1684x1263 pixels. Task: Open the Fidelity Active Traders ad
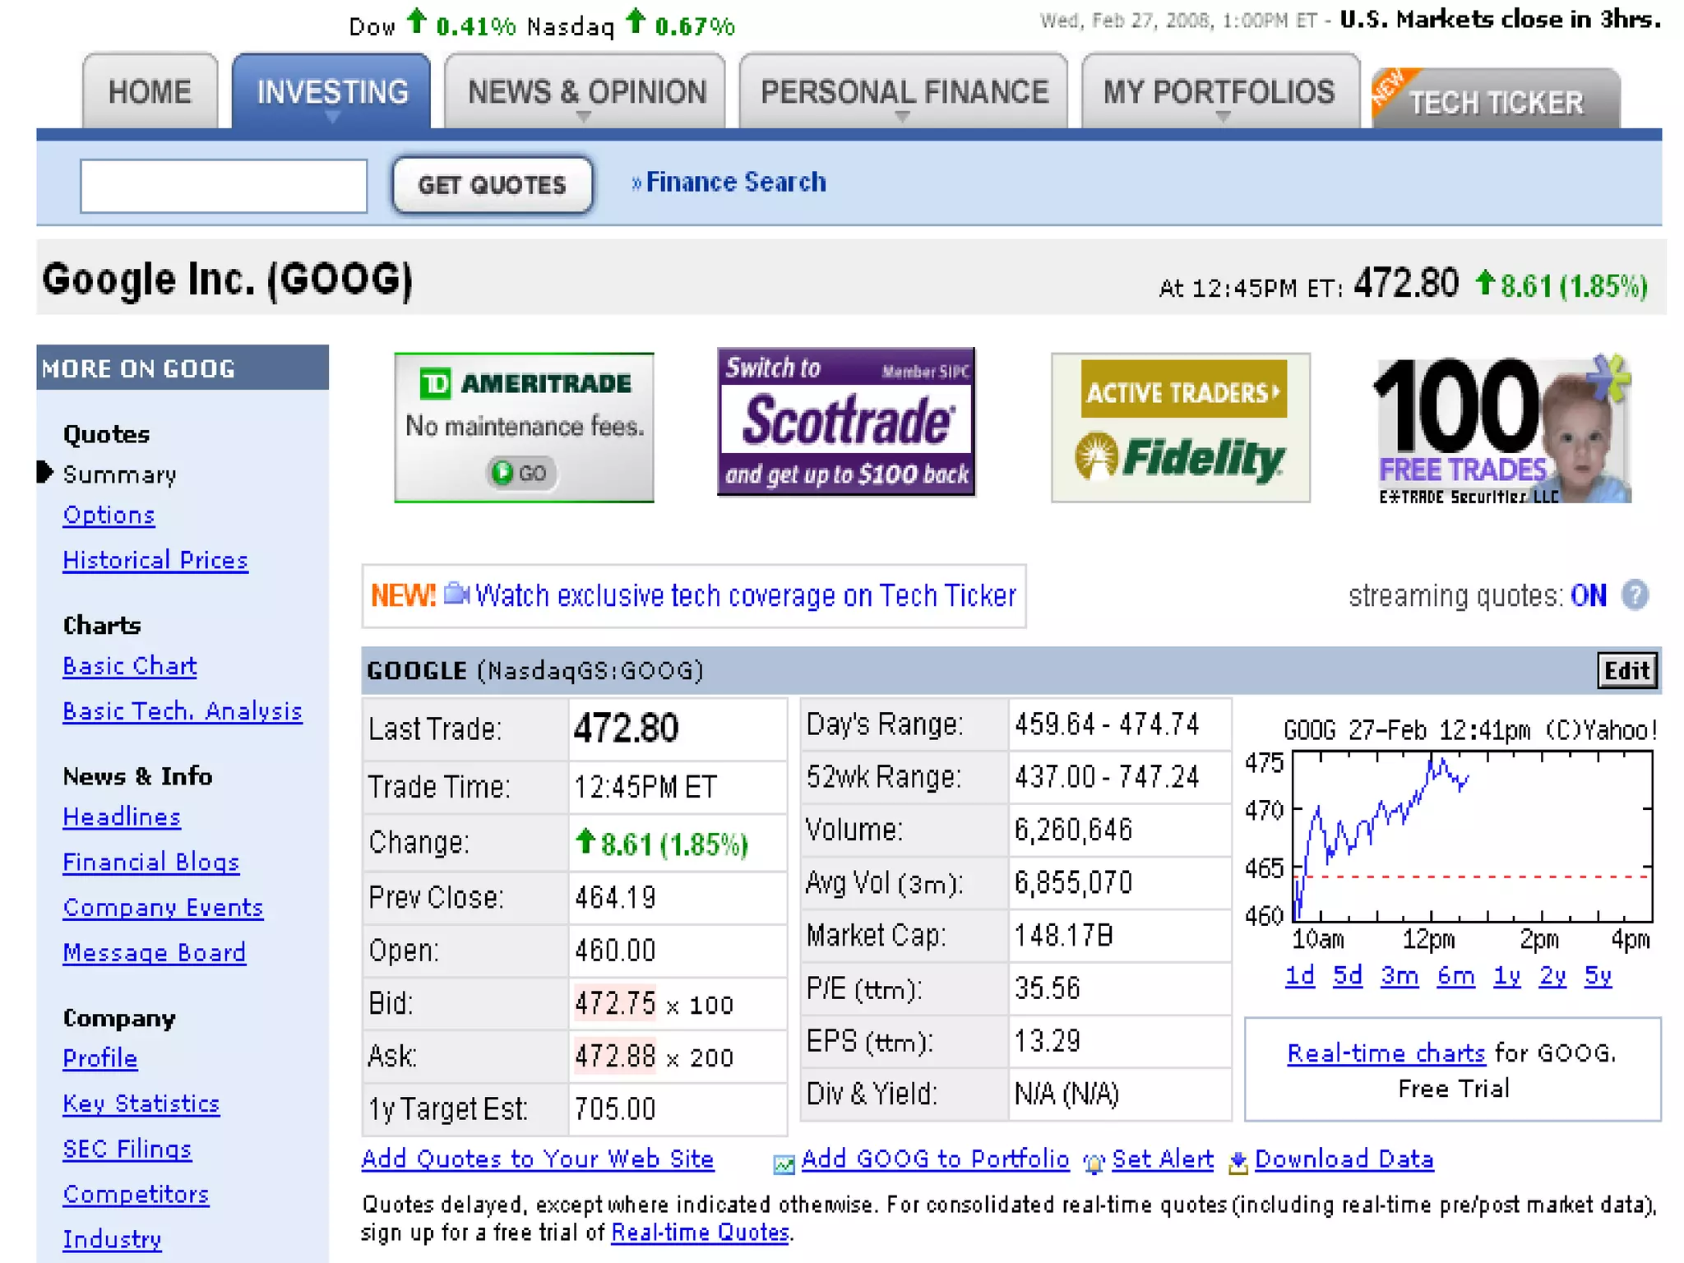(1180, 428)
